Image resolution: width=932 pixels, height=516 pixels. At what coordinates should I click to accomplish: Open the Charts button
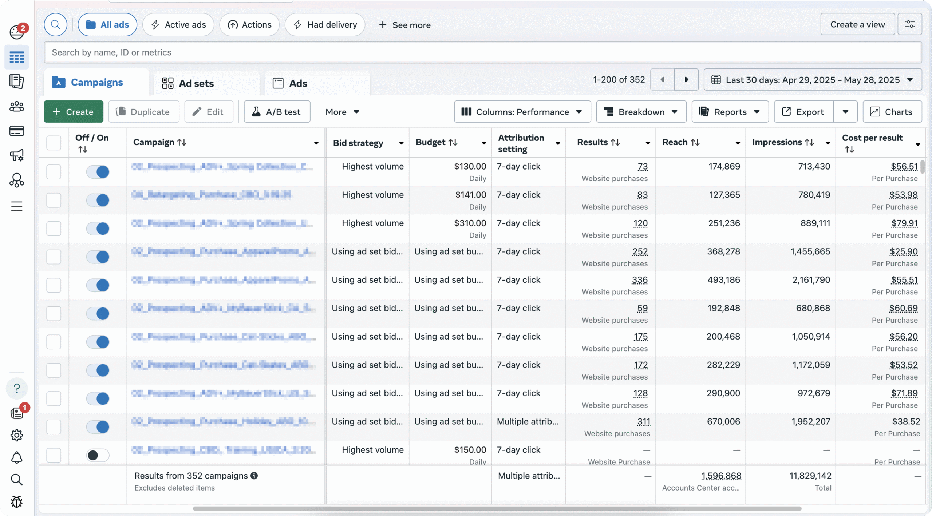pos(892,112)
